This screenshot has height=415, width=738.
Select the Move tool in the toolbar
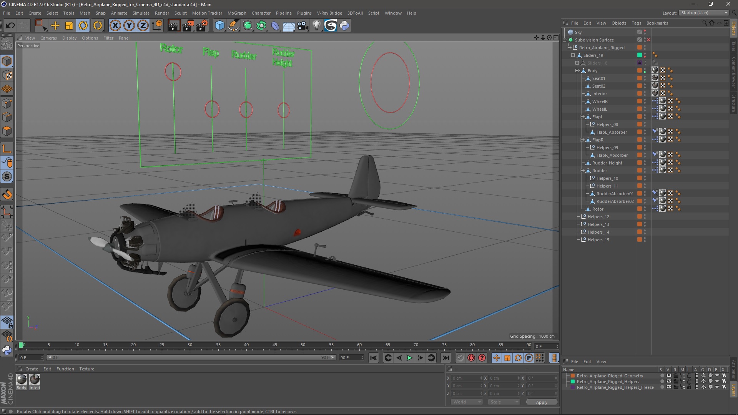pos(55,26)
